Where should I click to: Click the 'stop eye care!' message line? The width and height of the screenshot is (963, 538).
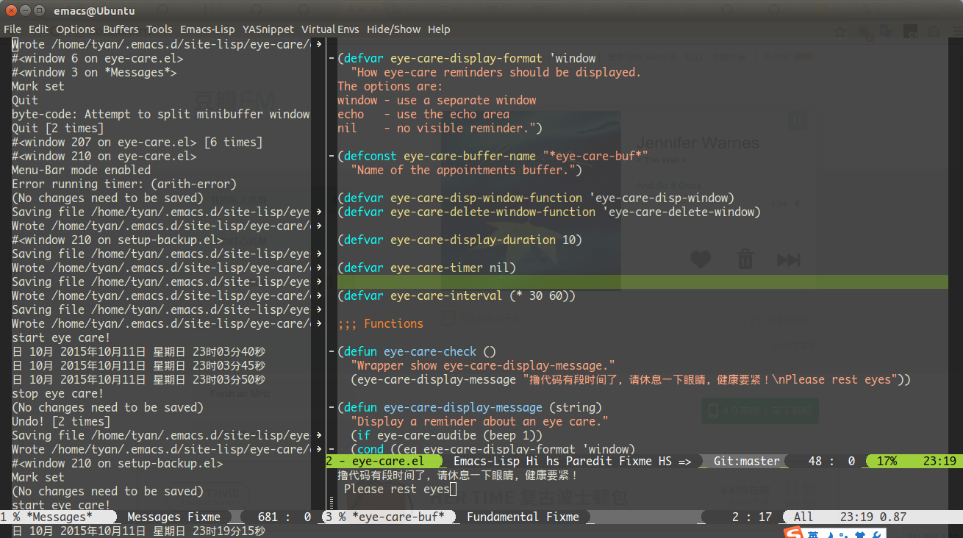click(x=58, y=393)
